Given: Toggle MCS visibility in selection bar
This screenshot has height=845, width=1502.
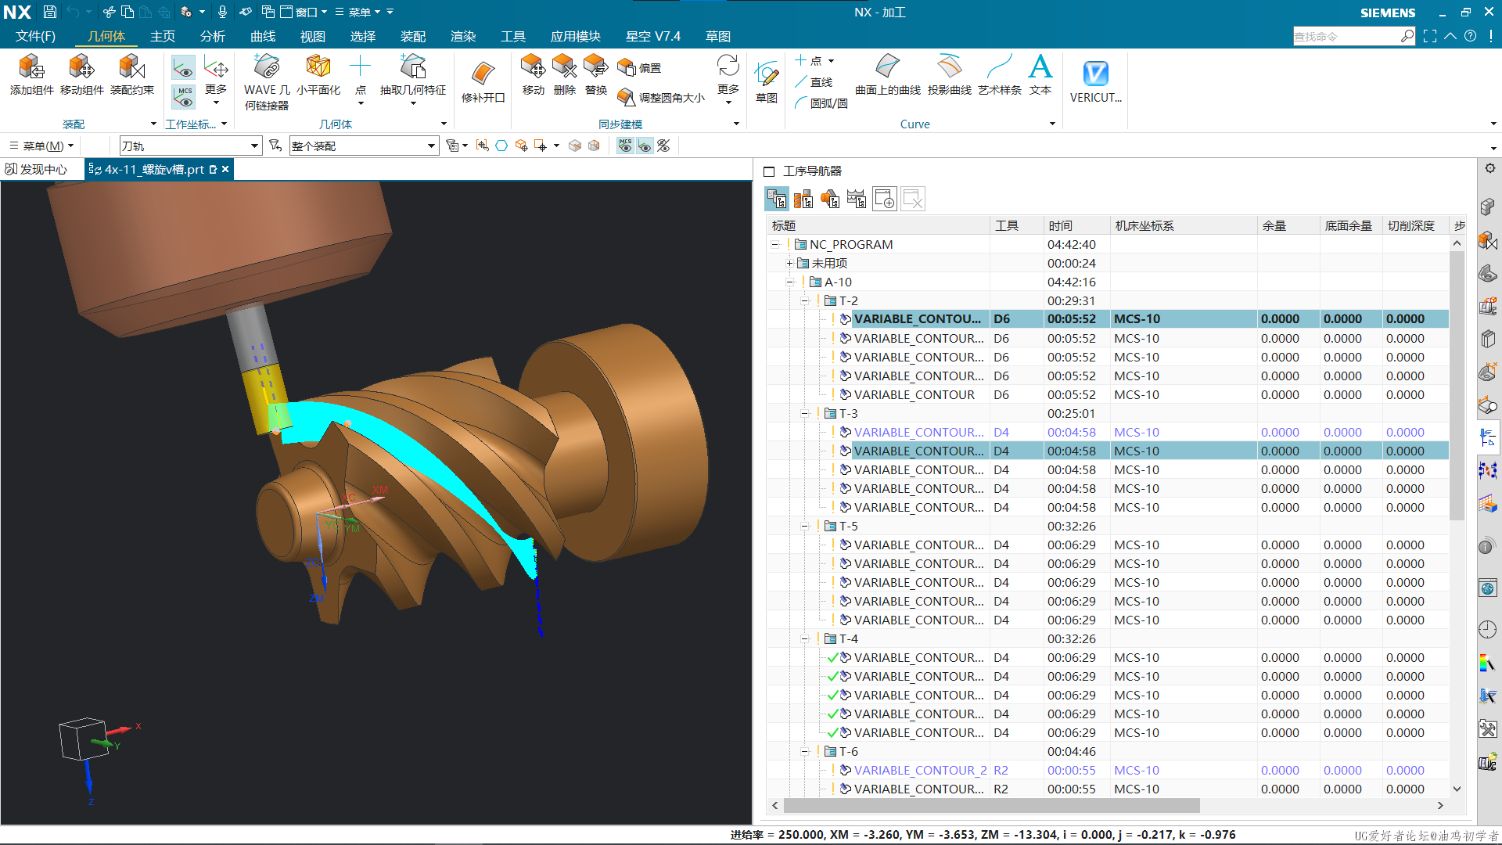Looking at the screenshot, I should 625,146.
